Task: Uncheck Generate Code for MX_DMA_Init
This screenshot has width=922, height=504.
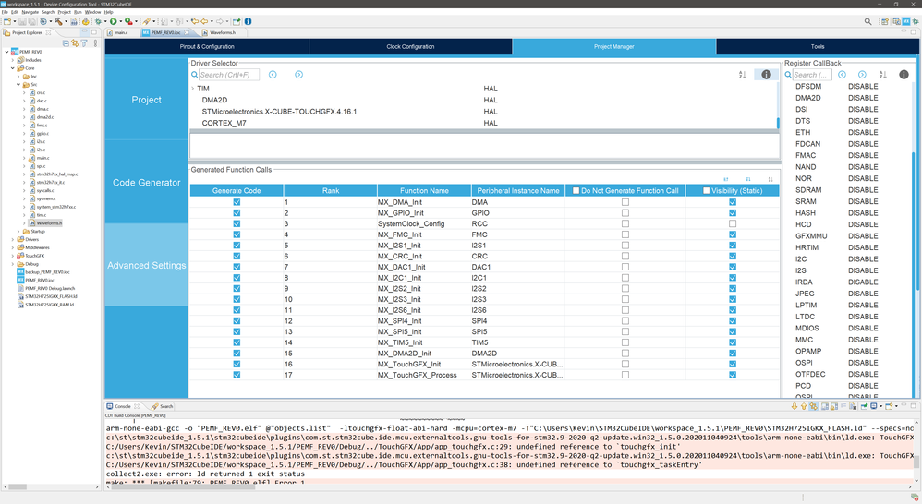Action: coord(237,202)
